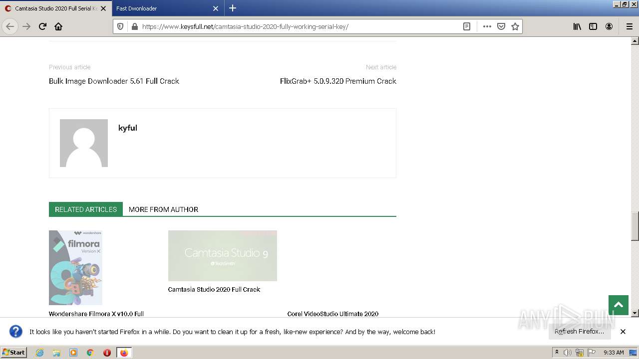Viewport: 639px width, 359px height.
Task: Click the kyful author name
Action: point(127,128)
